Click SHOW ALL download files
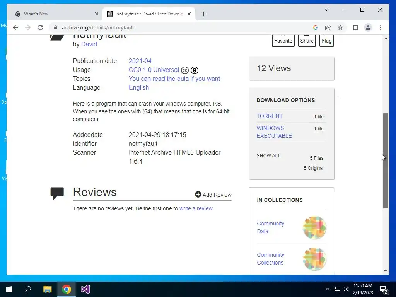This screenshot has height=297, width=396. 268,156
